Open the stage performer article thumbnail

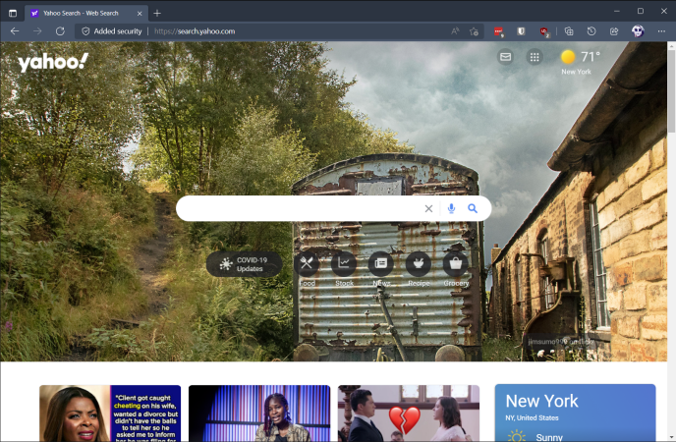[259, 414]
